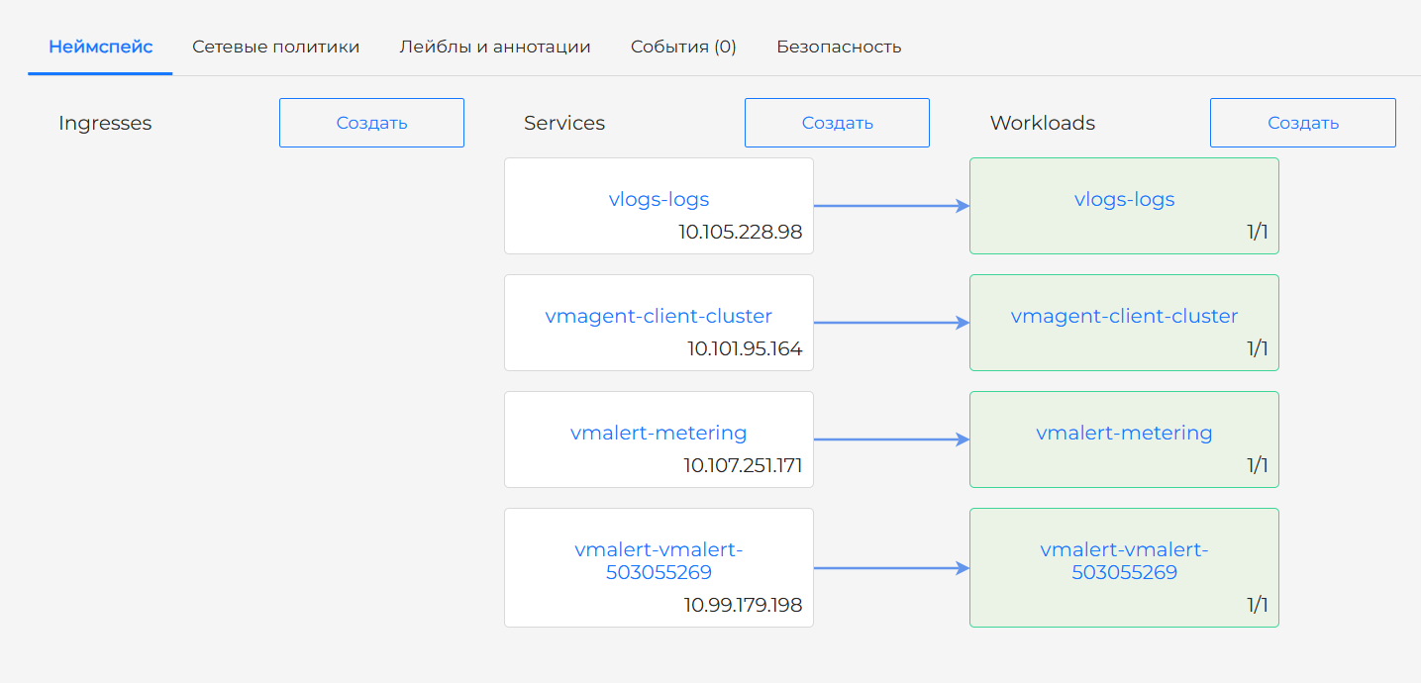Image resolution: width=1421 pixels, height=683 pixels.
Task: Click Создать button next to Services
Action: pyautogui.click(x=837, y=123)
